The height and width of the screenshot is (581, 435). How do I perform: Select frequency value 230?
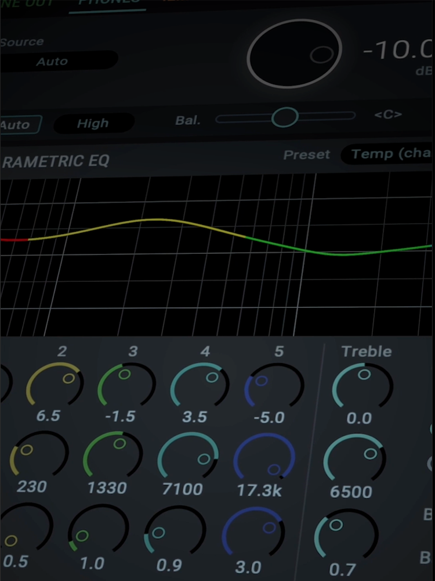point(32,486)
